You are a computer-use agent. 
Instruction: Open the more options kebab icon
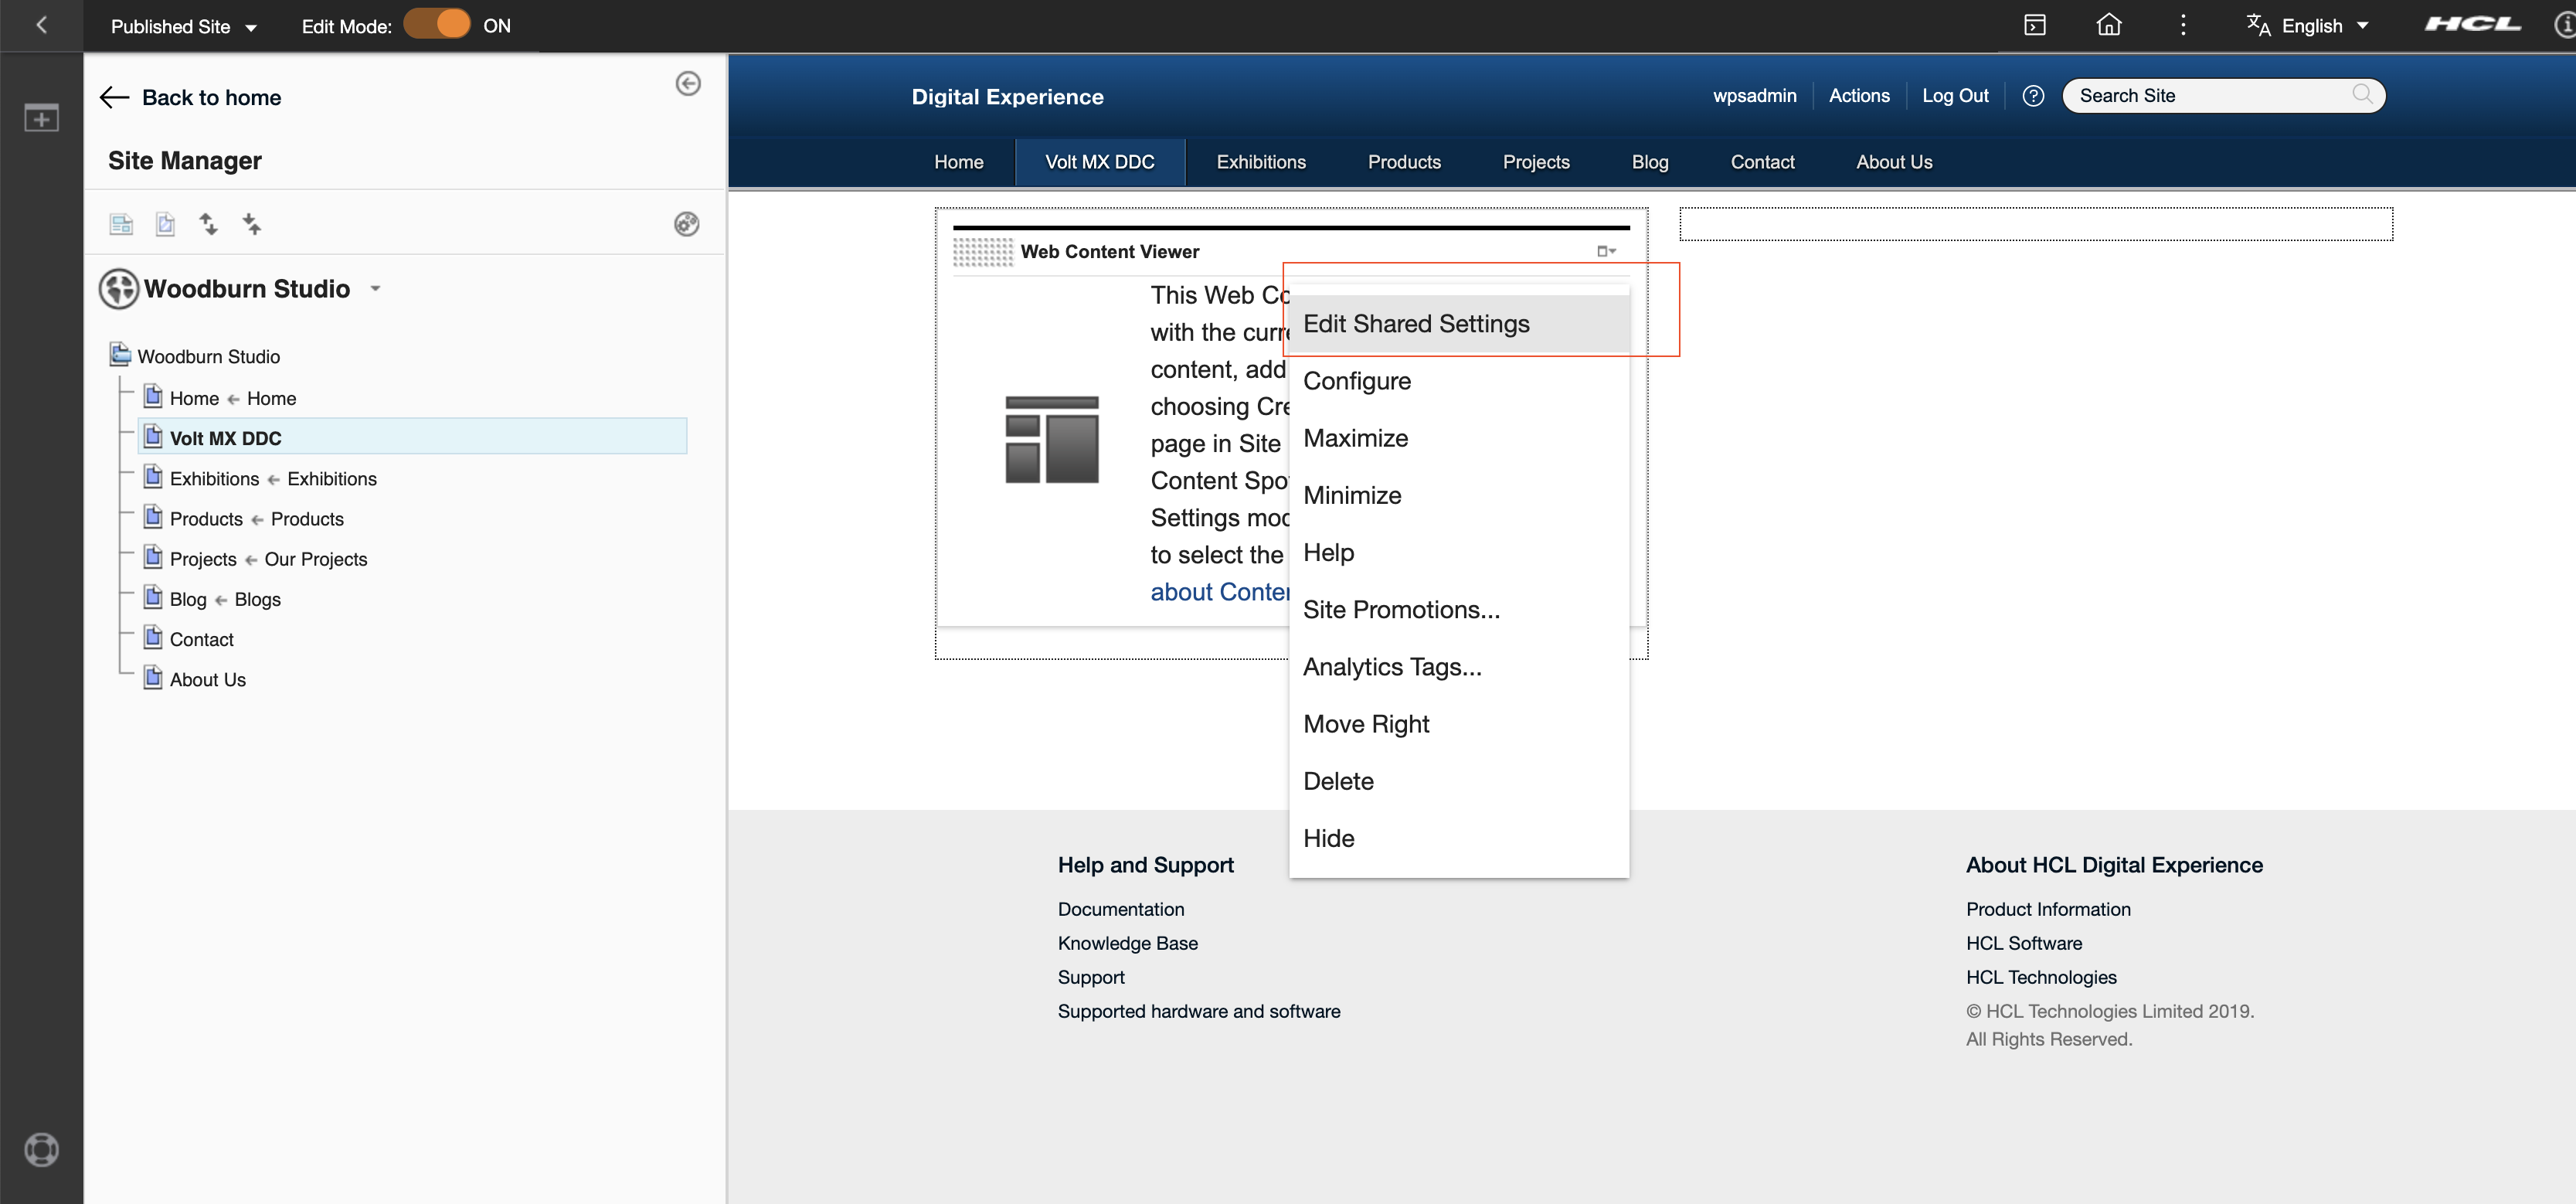2183,24
